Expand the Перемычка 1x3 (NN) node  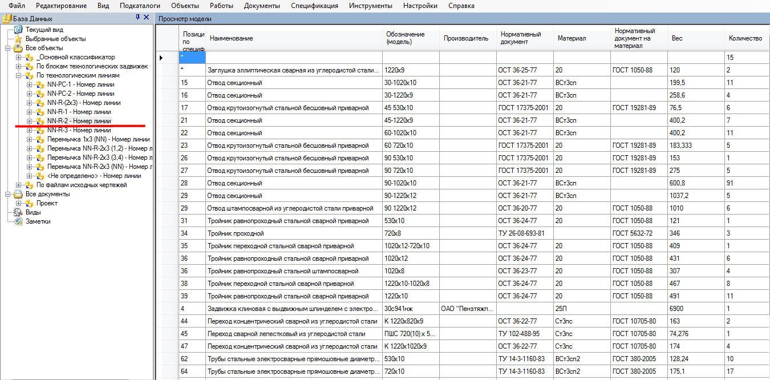click(x=29, y=139)
